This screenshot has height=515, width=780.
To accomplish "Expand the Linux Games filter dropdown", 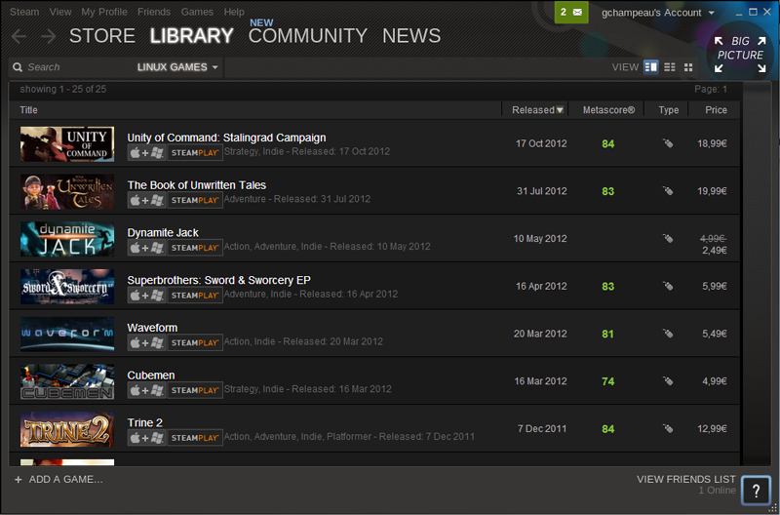I will (178, 67).
